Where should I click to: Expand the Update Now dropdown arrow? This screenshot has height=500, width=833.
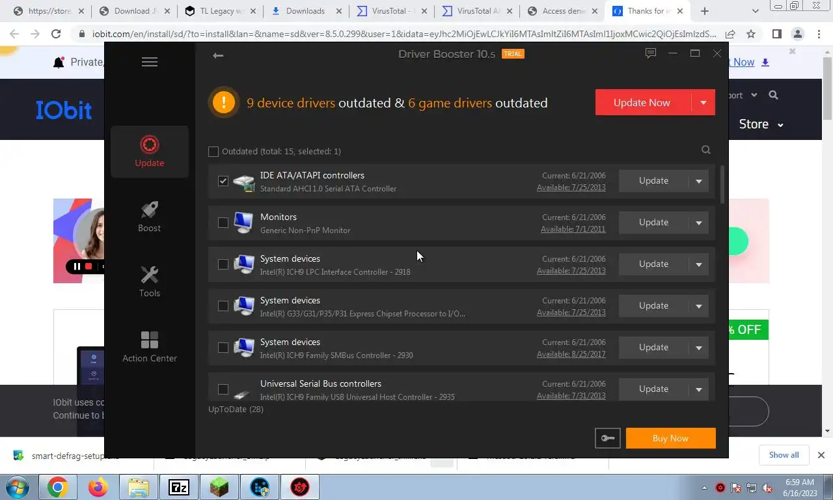703,102
